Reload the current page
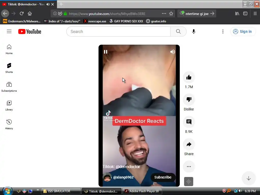 22,13
